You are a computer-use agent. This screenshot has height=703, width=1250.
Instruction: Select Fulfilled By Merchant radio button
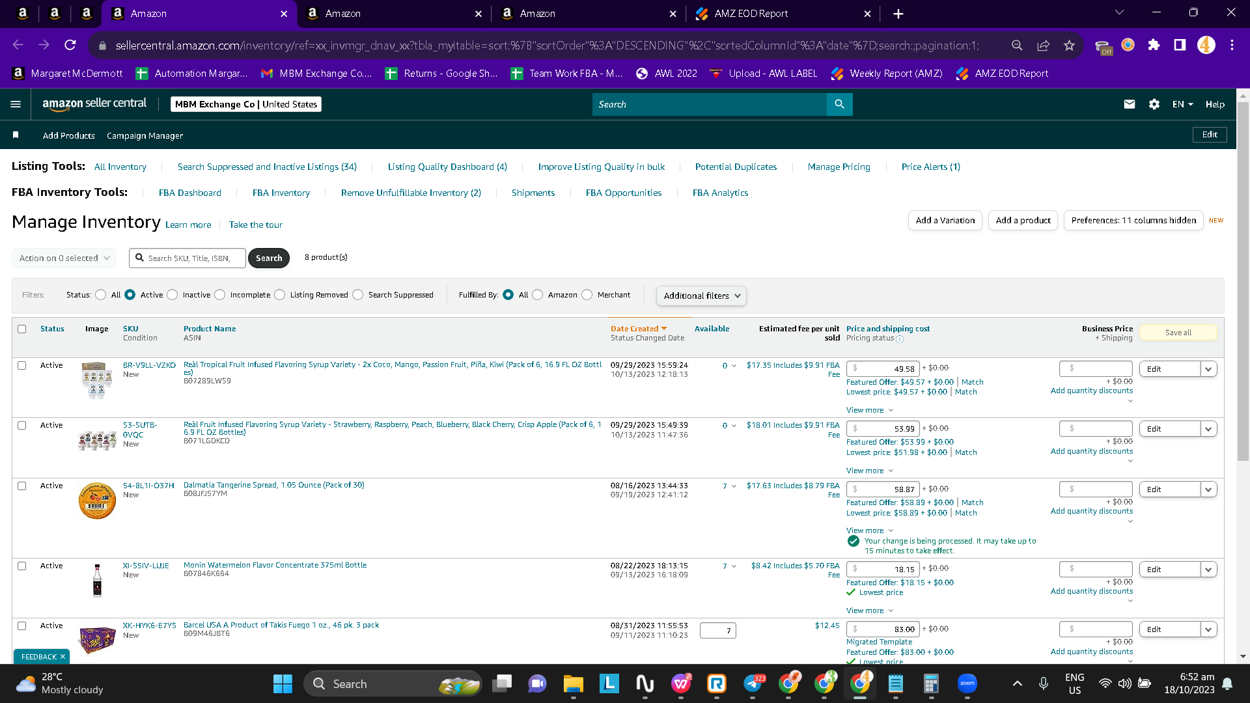click(587, 295)
